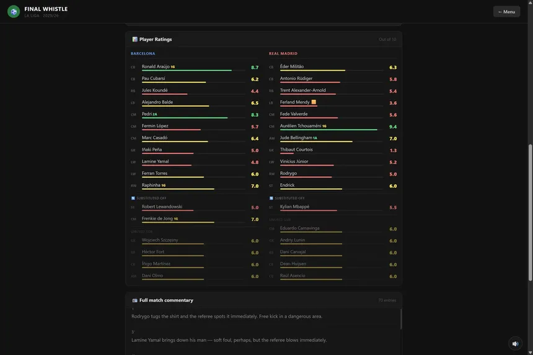Click Raphinha's name
Viewport: 533px width, 355px height.
tap(151, 185)
